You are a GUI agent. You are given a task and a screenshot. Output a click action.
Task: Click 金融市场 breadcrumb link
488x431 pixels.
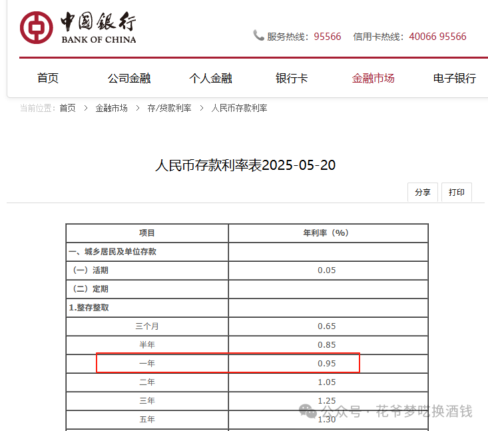coord(111,108)
